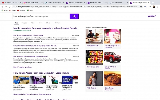
Task: Open How do you get banned from Yahoo Answers
Action: [29, 35]
